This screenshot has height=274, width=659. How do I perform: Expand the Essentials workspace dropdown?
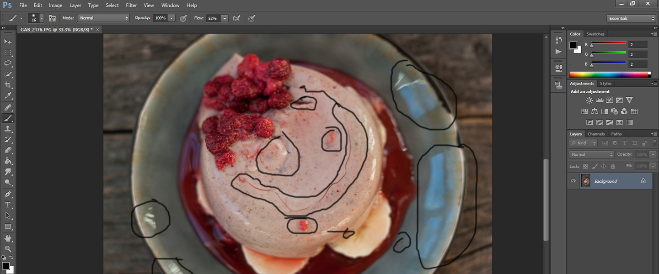631,18
